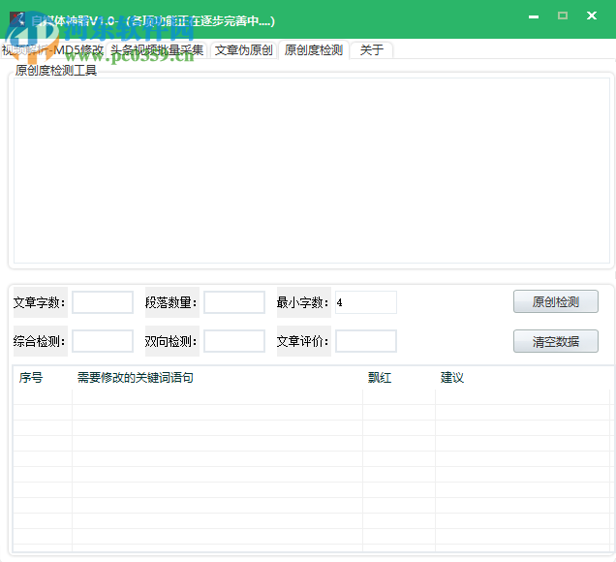
Task: Click the 段落数量 label
Action: click(x=171, y=302)
